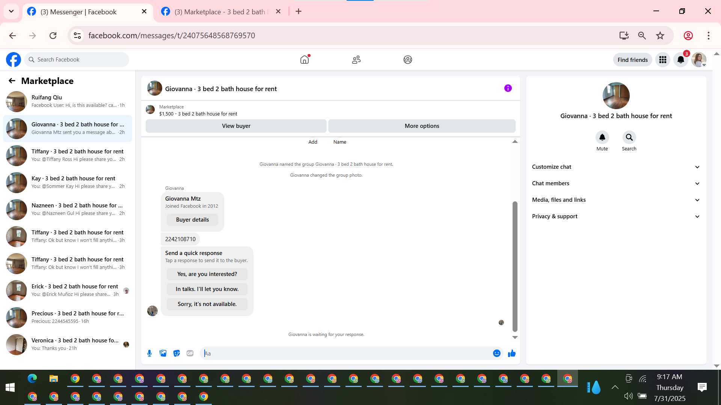Expand Privacy & support section
721x405 pixels.
tap(616, 216)
